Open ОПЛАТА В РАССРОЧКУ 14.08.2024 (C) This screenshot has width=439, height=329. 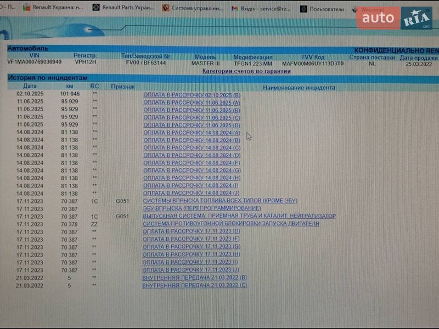point(192,148)
